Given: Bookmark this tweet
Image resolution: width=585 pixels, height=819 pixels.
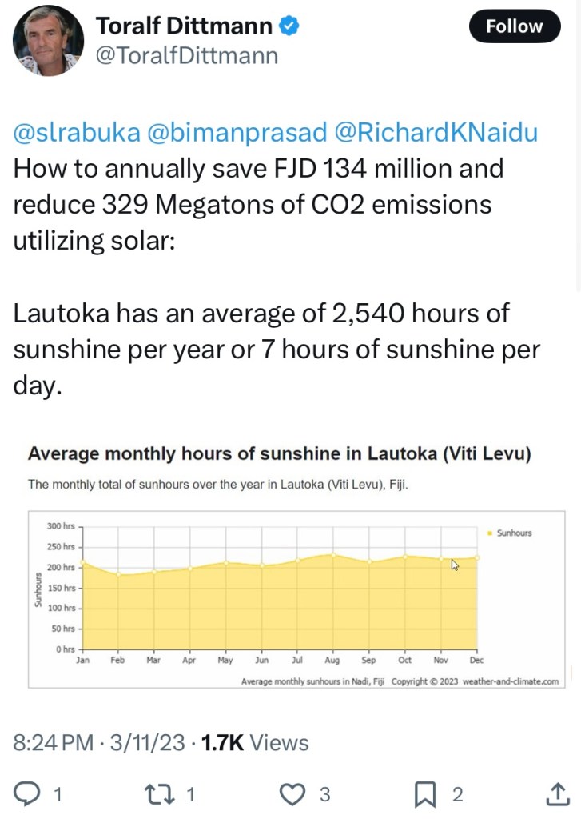Looking at the screenshot, I should click(x=424, y=793).
